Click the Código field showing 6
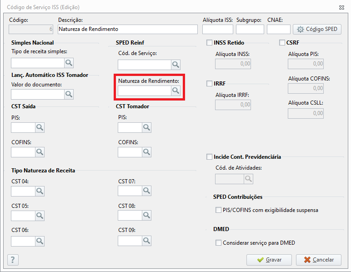Image resolution: width=351 pixels, height=272 pixels. (x=31, y=29)
